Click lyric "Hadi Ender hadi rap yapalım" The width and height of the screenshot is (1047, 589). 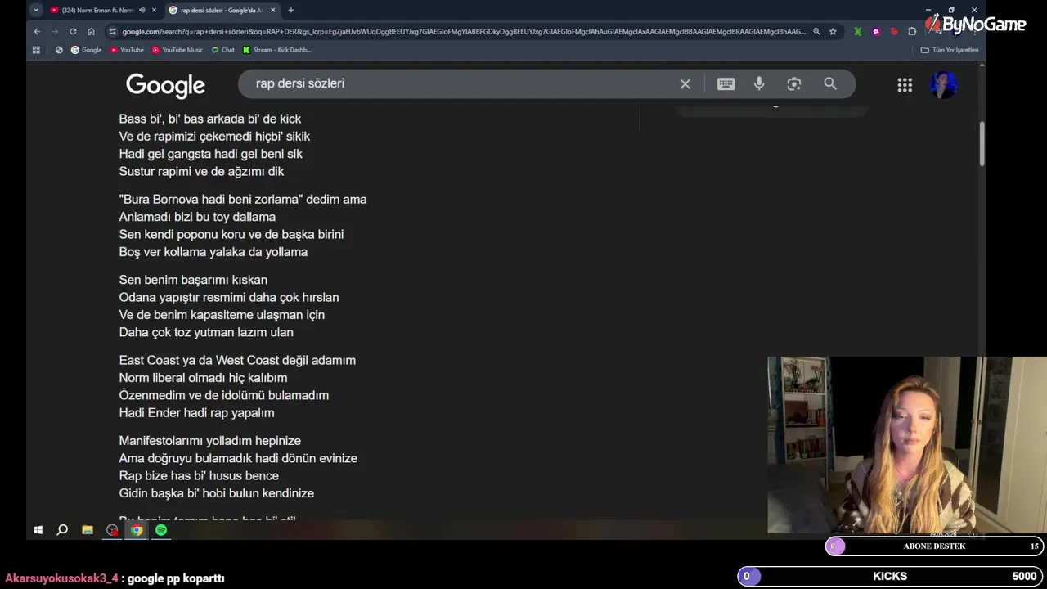196,413
